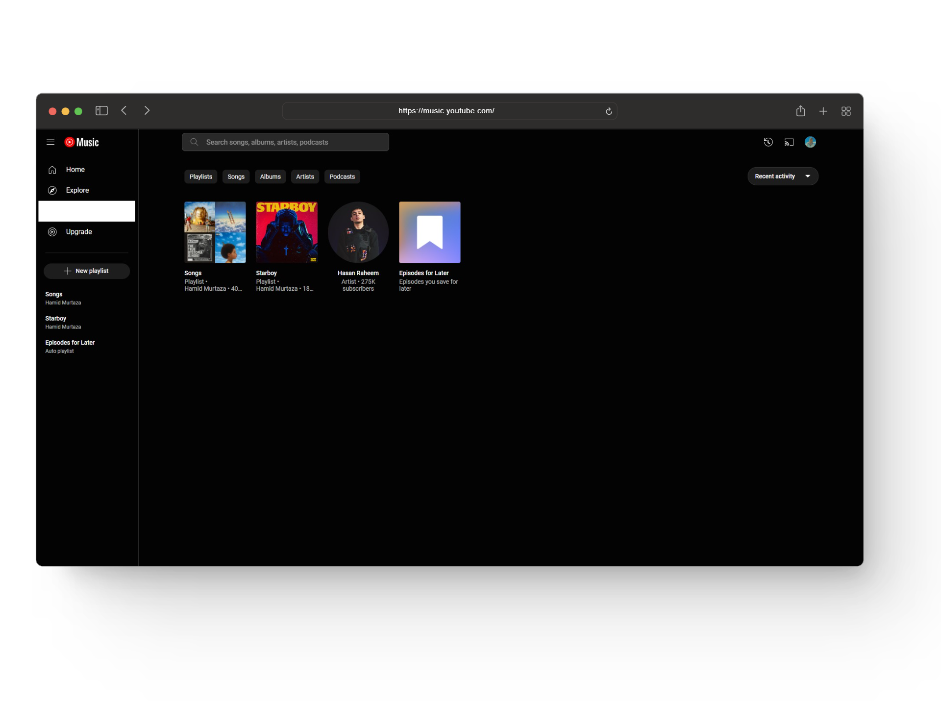This screenshot has width=941, height=706.
Task: Click the cast to device icon
Action: point(789,142)
